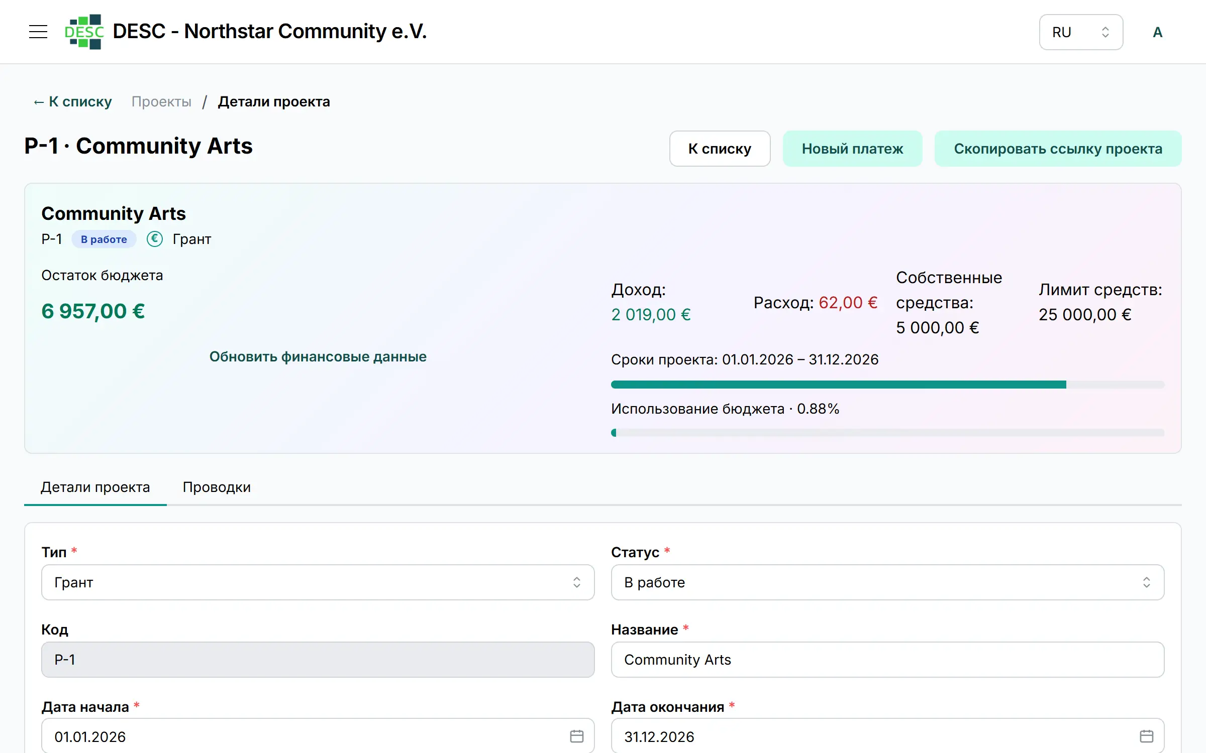Viewport: 1206px width, 753px height.
Task: Click 'Детали проекта' breadcrumb text
Action: click(x=274, y=101)
